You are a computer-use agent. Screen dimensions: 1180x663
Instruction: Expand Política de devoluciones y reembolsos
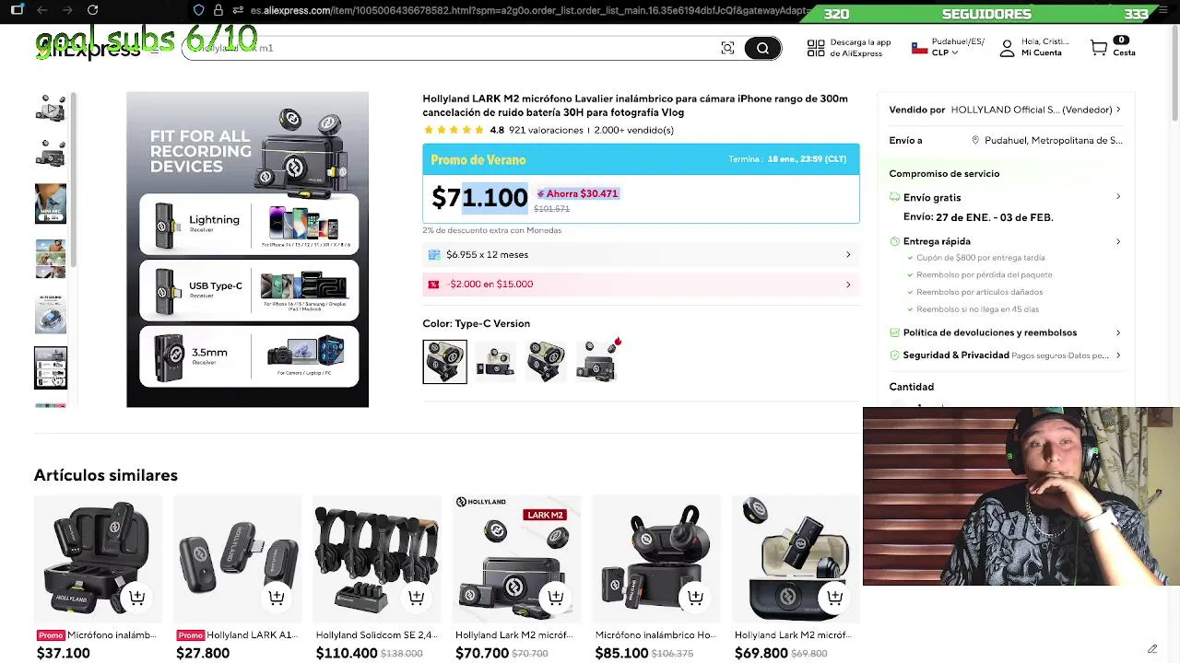pos(1005,332)
